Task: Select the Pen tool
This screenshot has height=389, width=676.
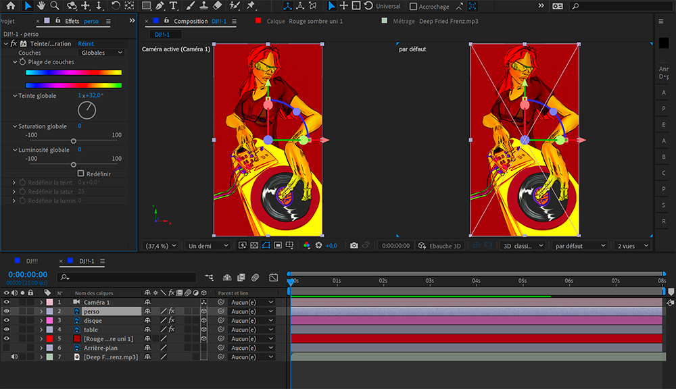Action: [160, 5]
